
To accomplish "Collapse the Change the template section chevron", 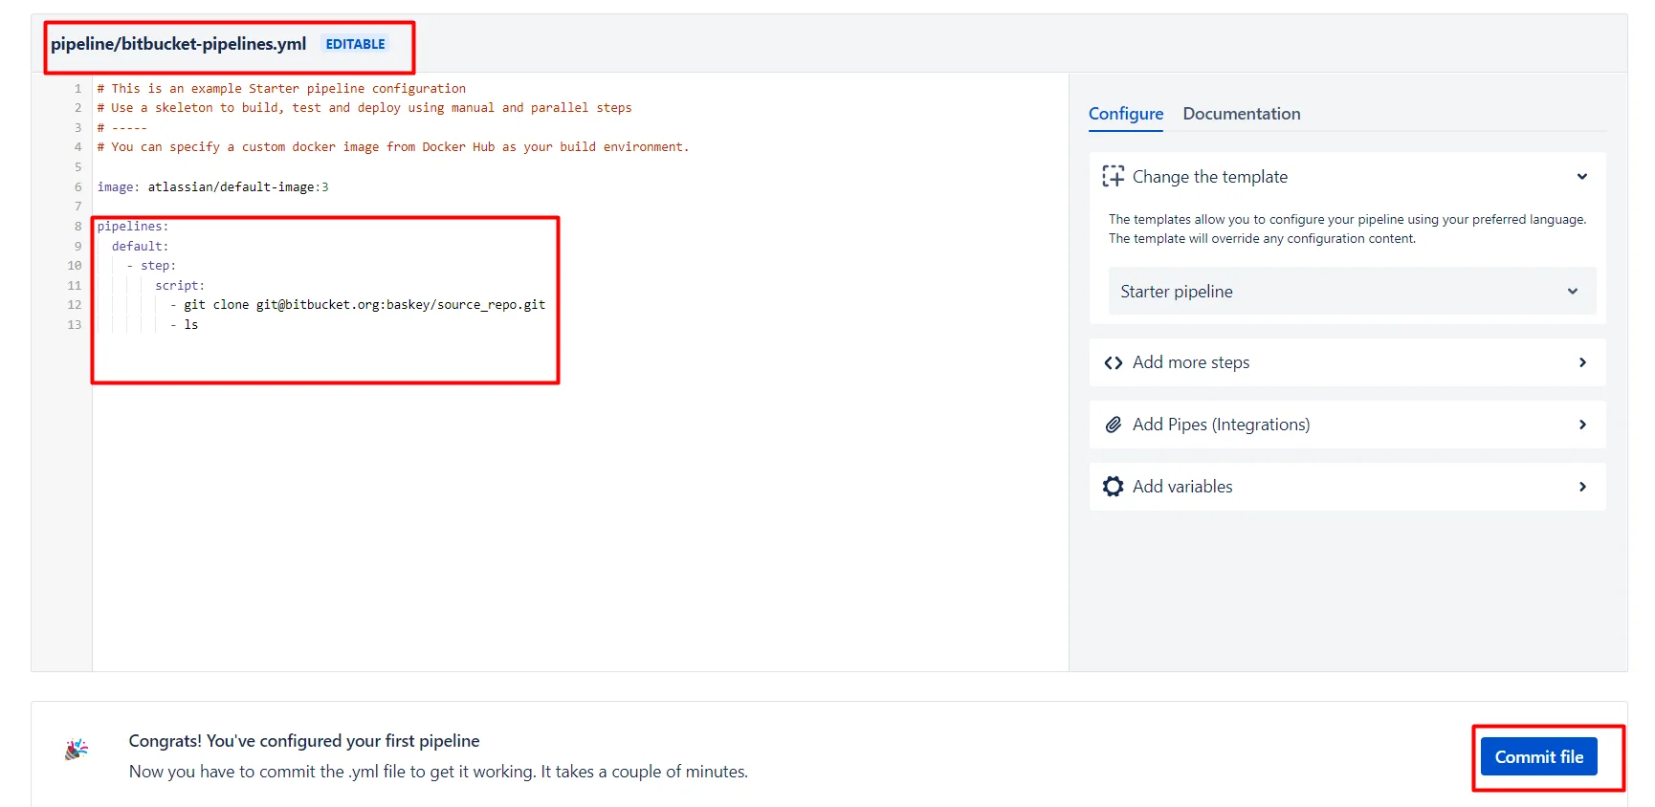I will [1582, 177].
